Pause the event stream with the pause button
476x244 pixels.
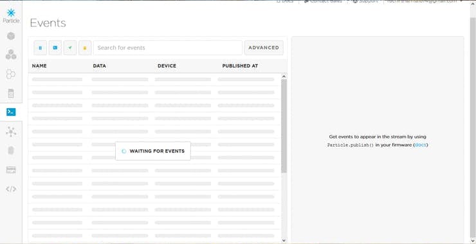(x=41, y=48)
